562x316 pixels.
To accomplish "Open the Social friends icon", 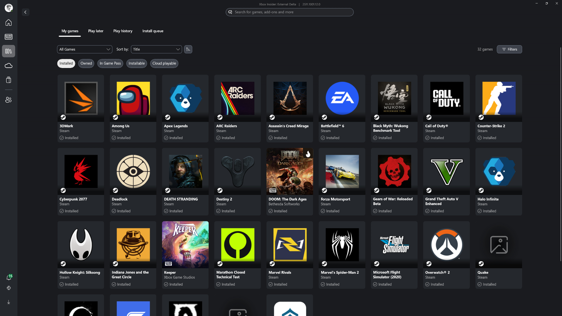I will (8, 100).
